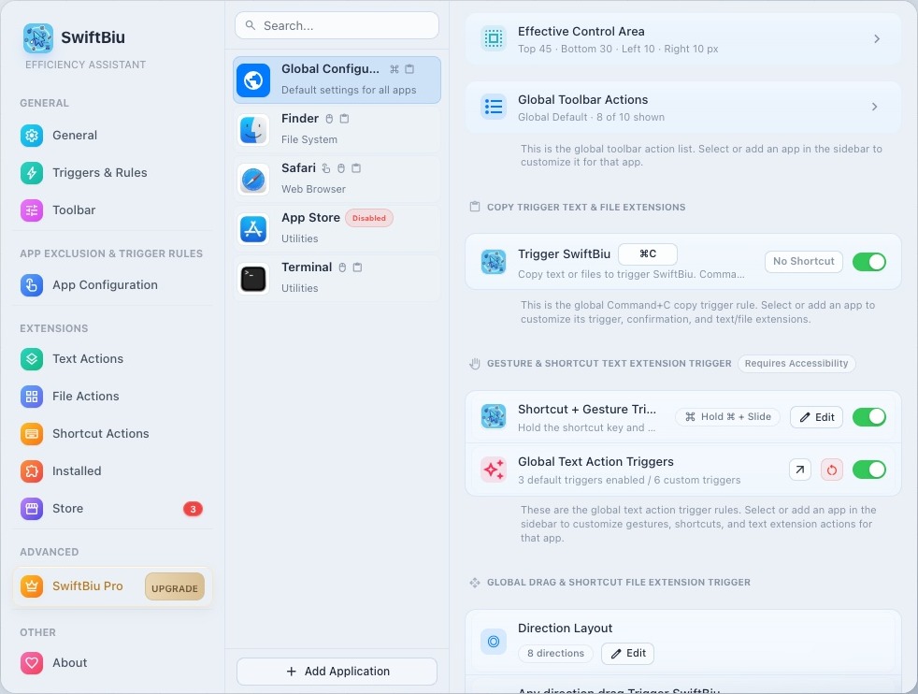Click the No Shortcut button
This screenshot has height=694, width=918.
[804, 262]
